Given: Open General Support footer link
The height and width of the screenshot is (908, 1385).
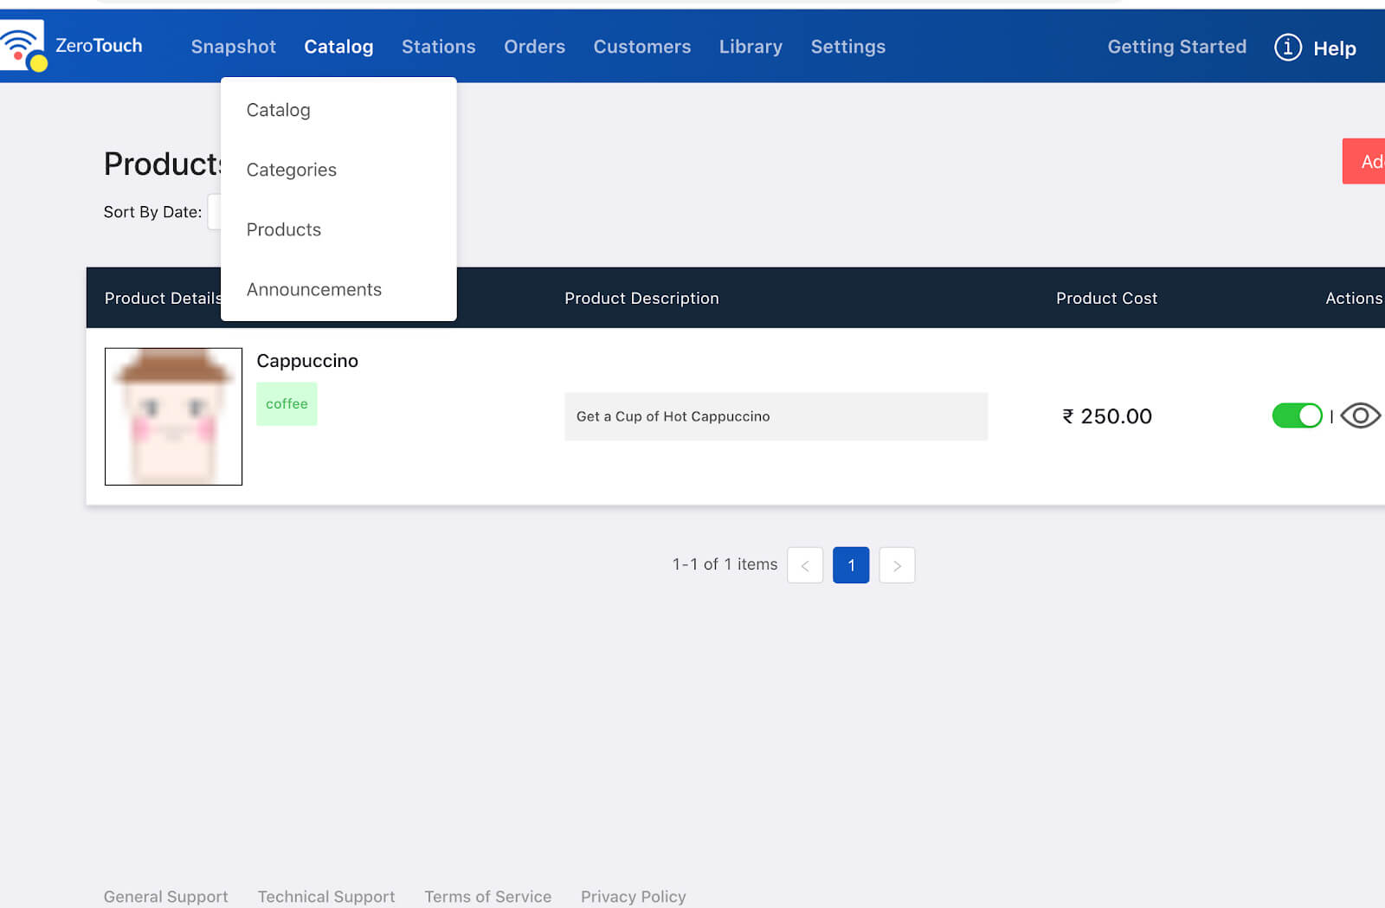Looking at the screenshot, I should click(166, 897).
